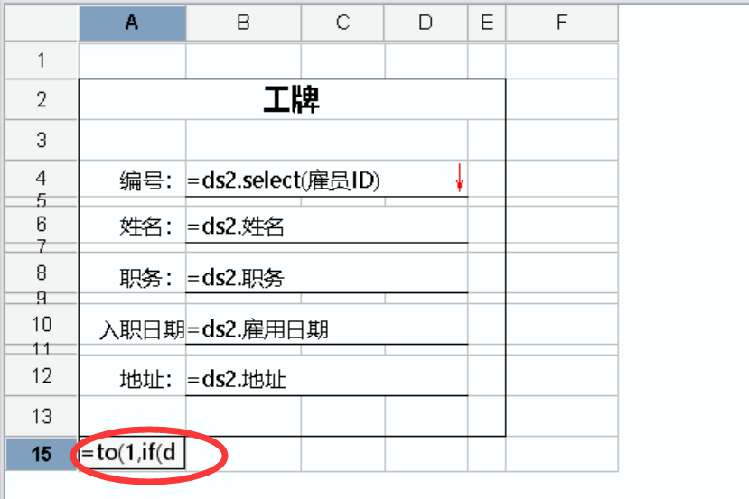Select column B header

coord(243,23)
